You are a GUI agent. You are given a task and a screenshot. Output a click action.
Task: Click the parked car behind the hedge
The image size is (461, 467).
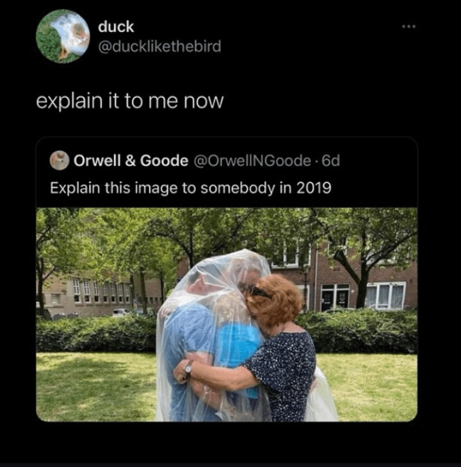tap(121, 312)
